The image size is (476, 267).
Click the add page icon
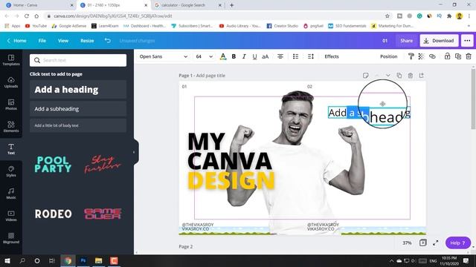tap(422, 76)
